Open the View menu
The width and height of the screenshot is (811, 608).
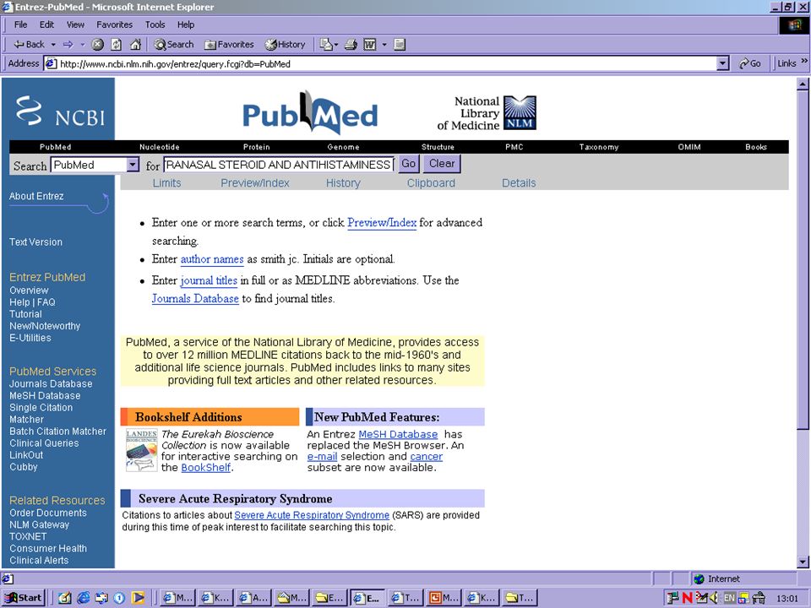point(75,24)
